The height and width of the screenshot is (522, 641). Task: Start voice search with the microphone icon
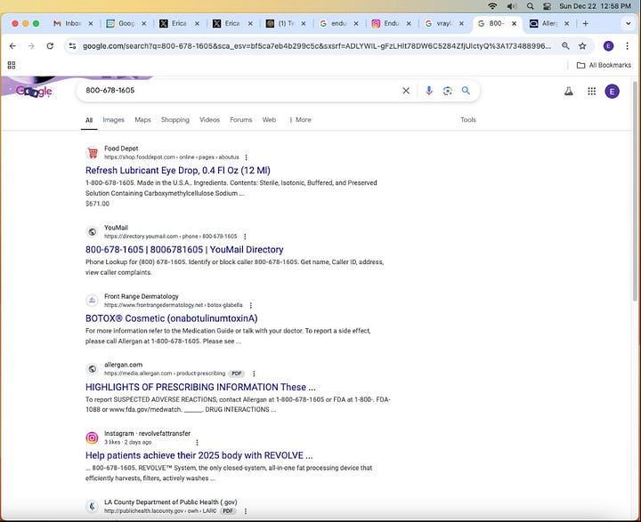(429, 91)
